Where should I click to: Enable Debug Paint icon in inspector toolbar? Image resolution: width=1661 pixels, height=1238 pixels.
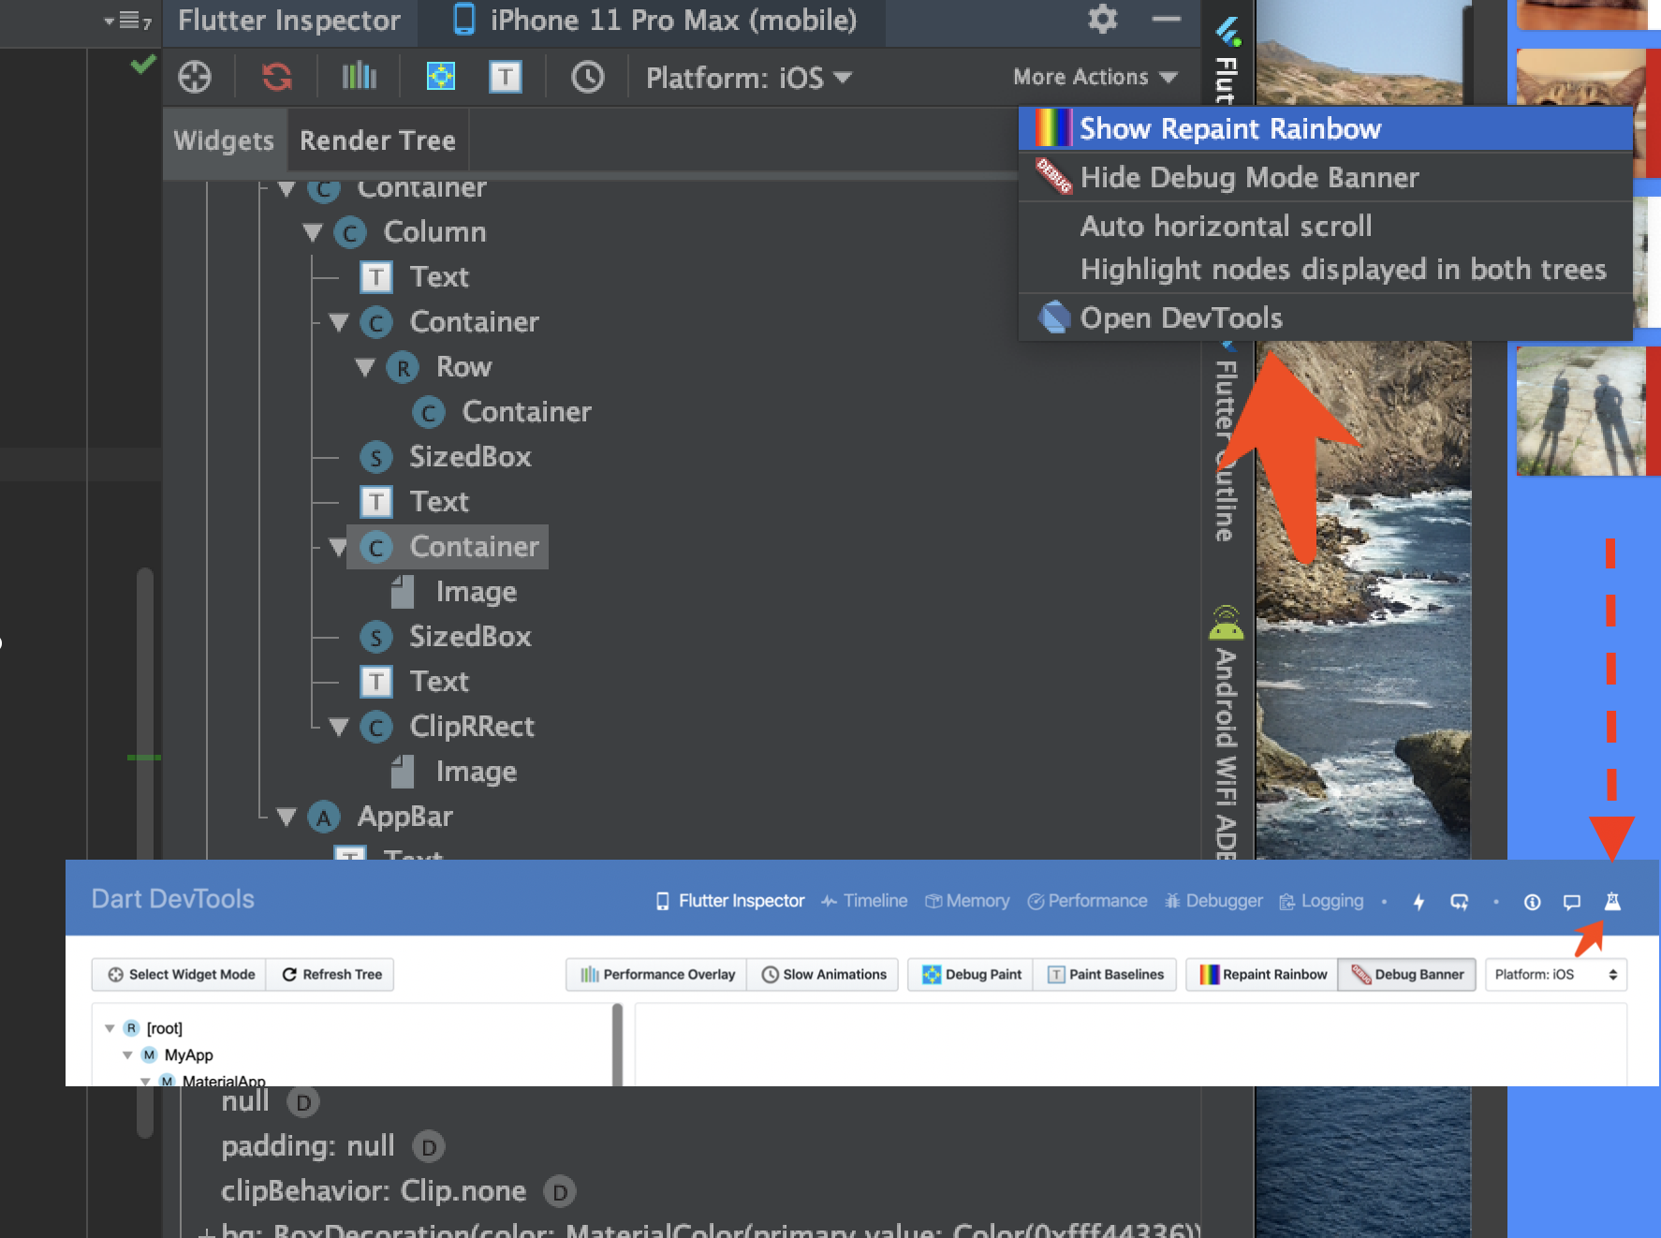[440, 77]
